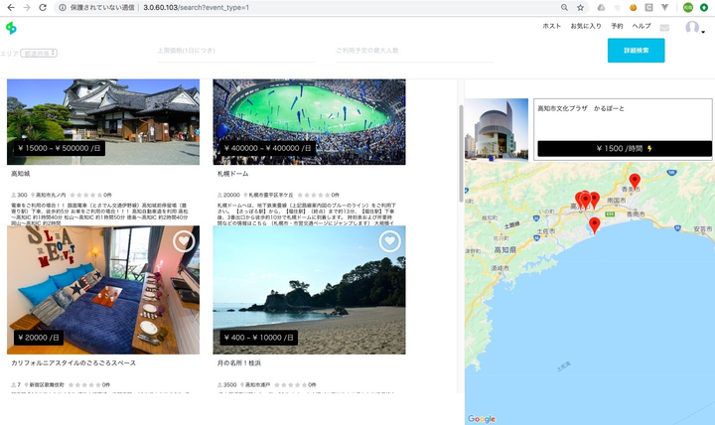Open the 予約 menu item

pos(617,26)
